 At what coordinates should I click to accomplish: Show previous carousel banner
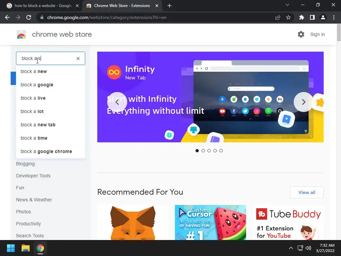pyautogui.click(x=117, y=102)
